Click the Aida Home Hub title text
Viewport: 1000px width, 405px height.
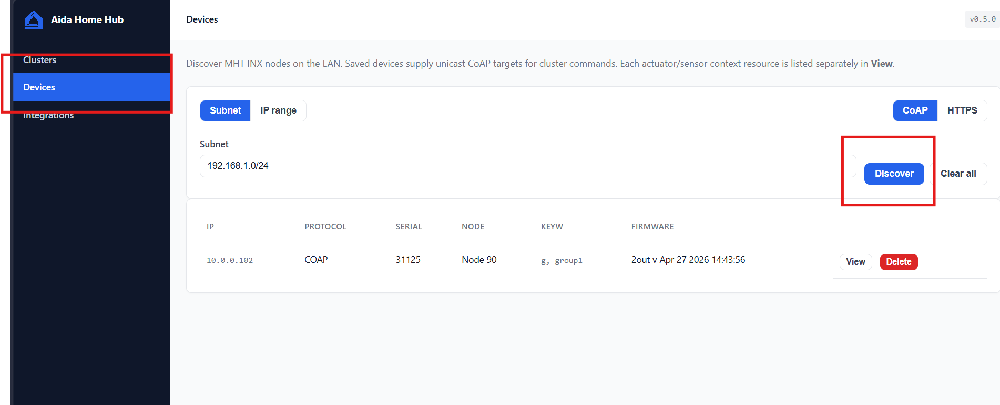pyautogui.click(x=87, y=20)
